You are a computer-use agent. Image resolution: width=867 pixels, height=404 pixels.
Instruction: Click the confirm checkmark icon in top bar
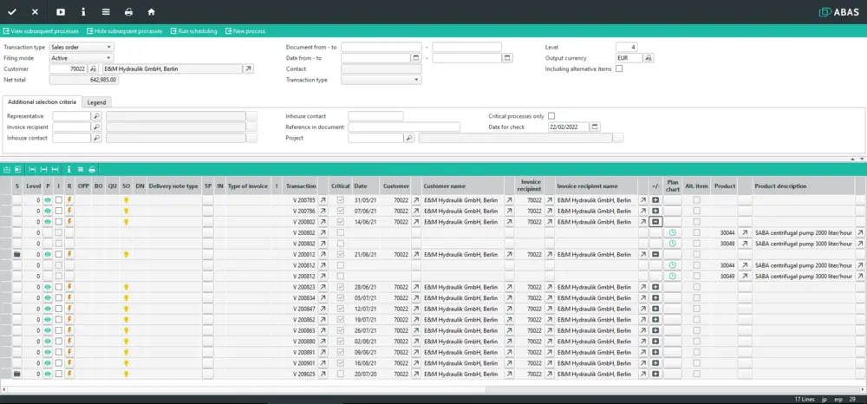[x=12, y=11]
